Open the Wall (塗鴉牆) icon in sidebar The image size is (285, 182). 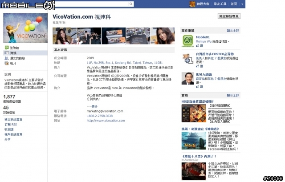pos(7,48)
